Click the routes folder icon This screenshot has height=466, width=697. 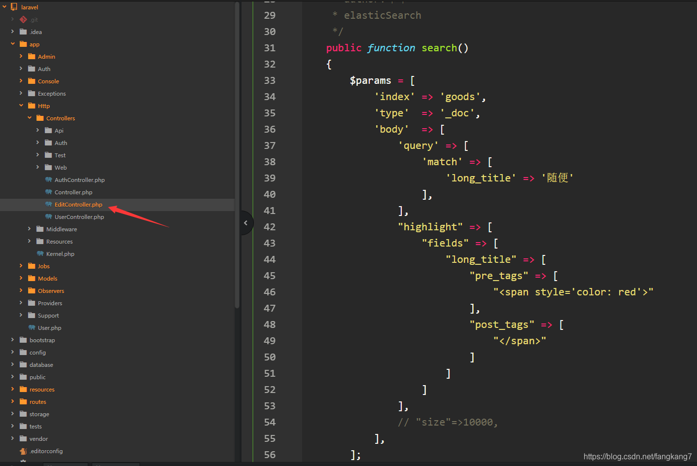(x=23, y=401)
